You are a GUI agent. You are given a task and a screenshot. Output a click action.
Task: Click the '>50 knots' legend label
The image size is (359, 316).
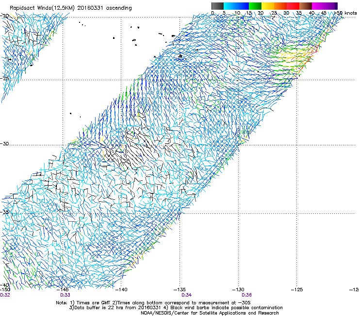(345, 13)
